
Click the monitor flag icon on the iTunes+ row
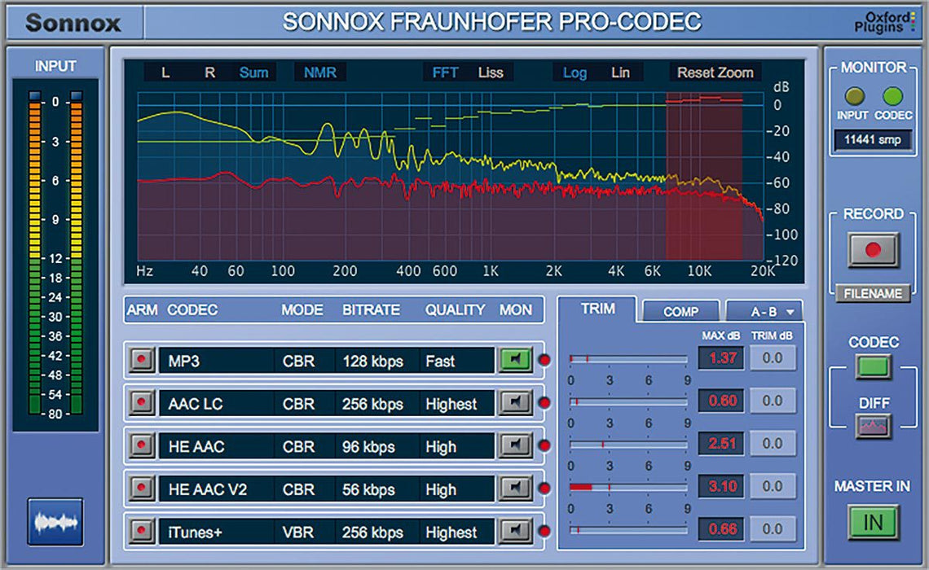click(516, 531)
